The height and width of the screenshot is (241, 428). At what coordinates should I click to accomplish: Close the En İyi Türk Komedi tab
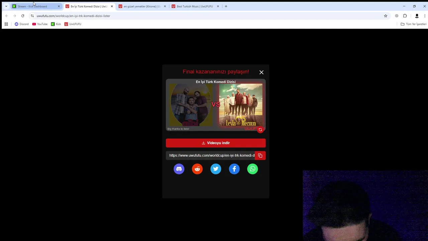coord(112,6)
